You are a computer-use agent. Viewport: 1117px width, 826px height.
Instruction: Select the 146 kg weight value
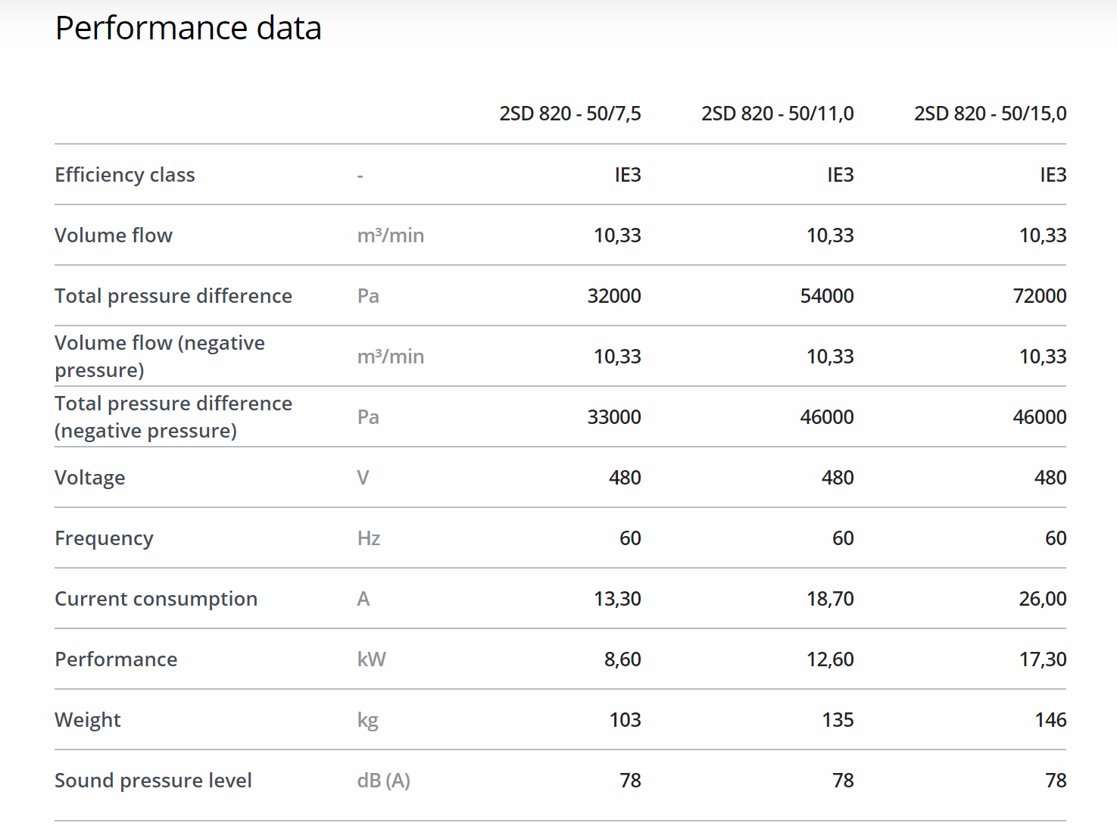[x=1050, y=720]
